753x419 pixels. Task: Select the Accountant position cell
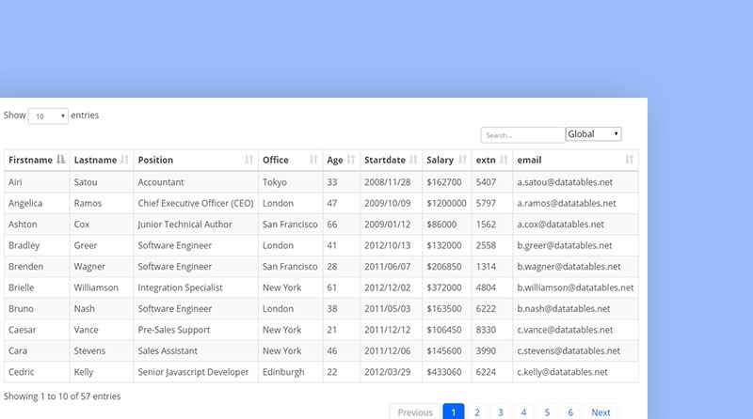coord(196,182)
